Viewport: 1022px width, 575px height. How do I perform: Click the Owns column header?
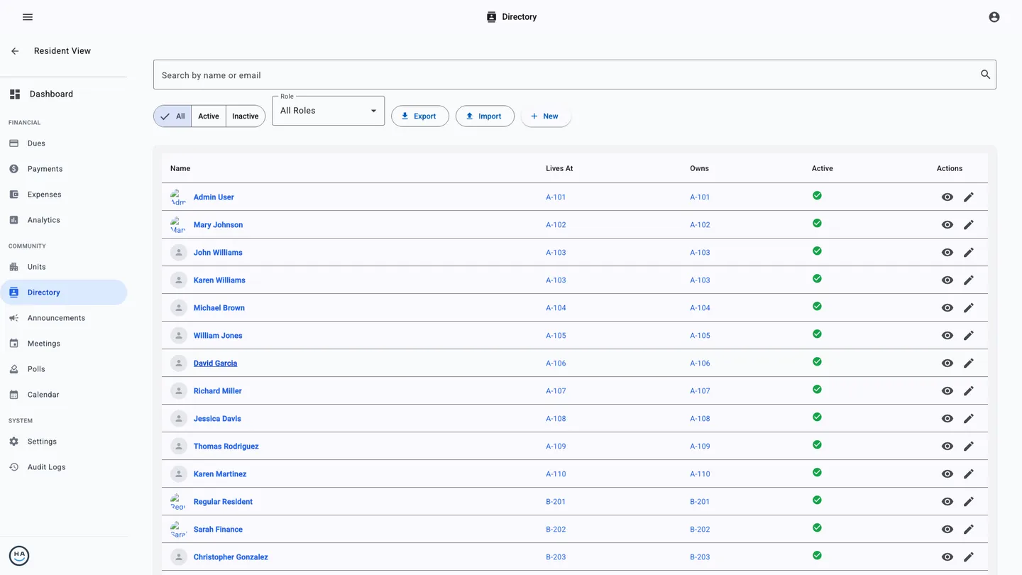(x=699, y=169)
